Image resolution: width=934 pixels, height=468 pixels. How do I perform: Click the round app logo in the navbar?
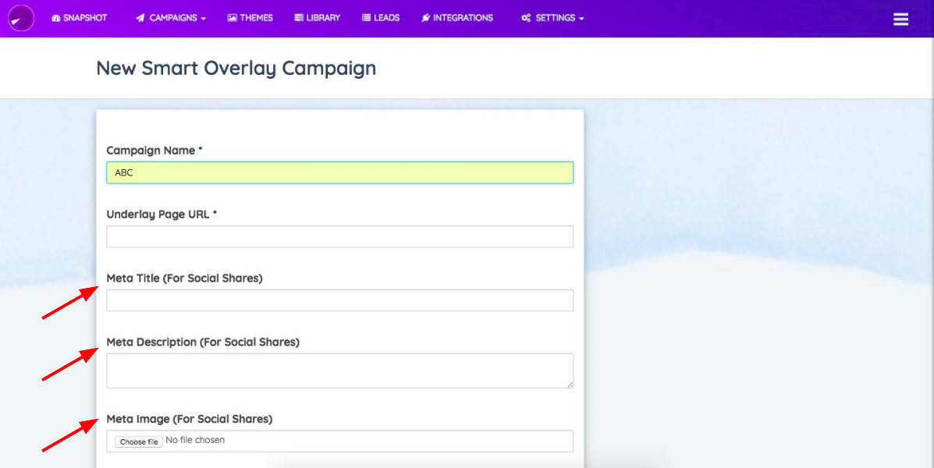[21, 18]
